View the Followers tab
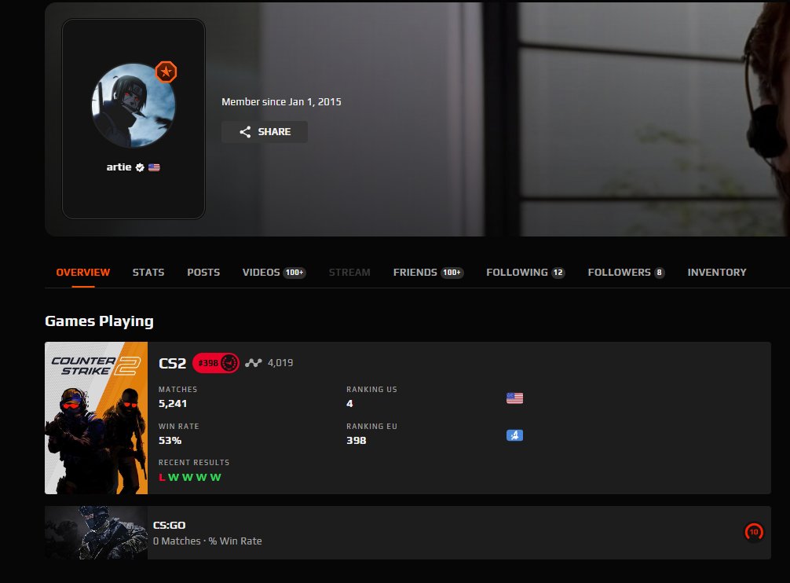790x583 pixels. (x=626, y=272)
